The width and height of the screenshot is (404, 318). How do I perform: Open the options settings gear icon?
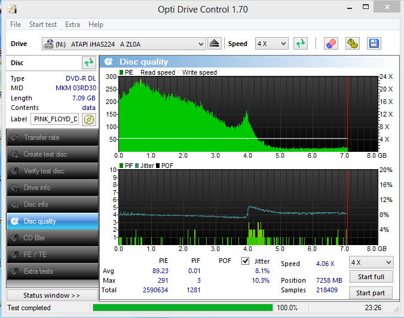coord(352,44)
